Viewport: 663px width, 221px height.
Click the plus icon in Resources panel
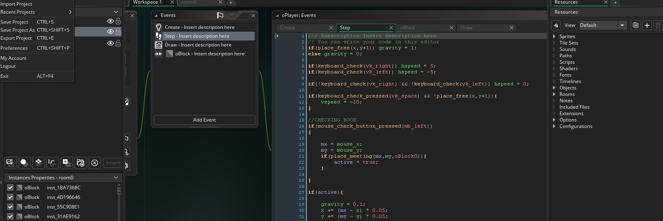[x=647, y=25]
